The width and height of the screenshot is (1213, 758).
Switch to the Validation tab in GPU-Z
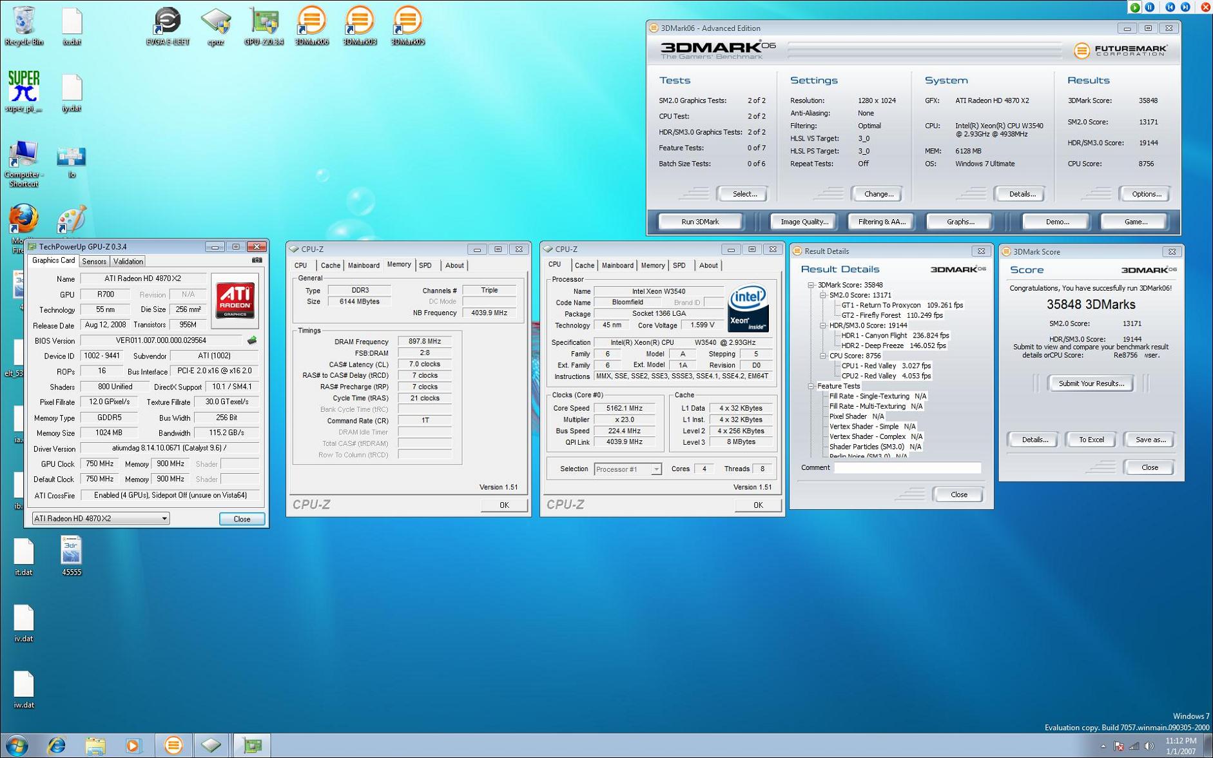coord(128,261)
